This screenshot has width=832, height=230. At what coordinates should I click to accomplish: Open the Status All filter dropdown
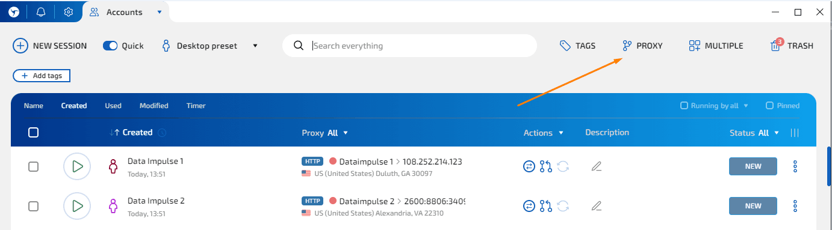[x=754, y=133]
